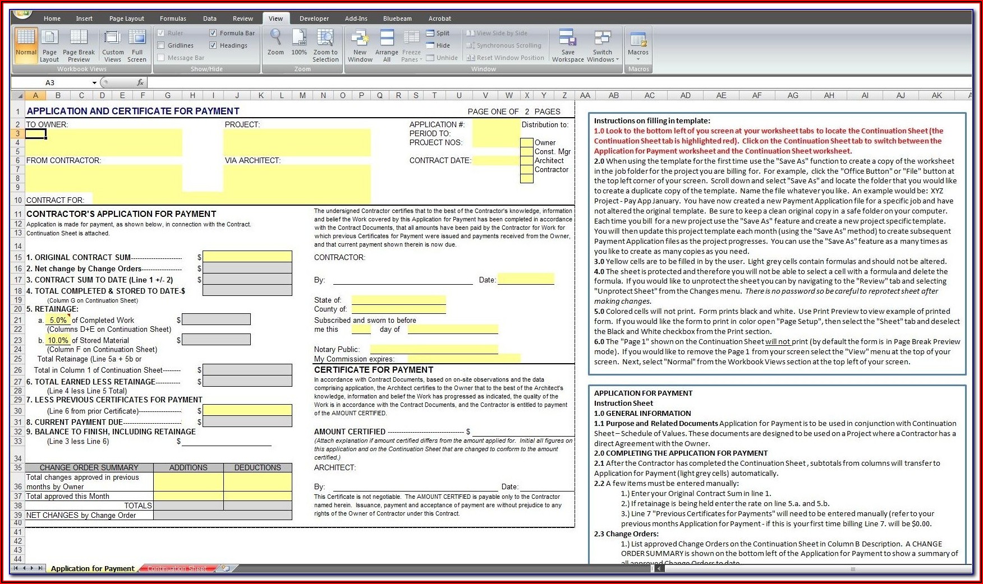Click Hide window button
The image size is (983, 584).
pyautogui.click(x=438, y=45)
